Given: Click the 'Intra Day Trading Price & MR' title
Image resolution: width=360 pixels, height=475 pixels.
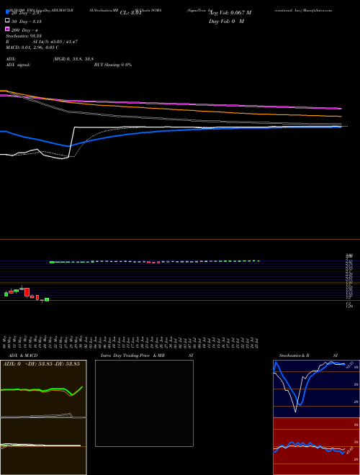Looking at the screenshot, I should pyautogui.click(x=132, y=356).
